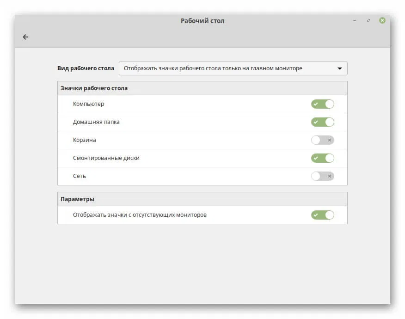Enable the Сеть desktop icon switch

pos(322,176)
